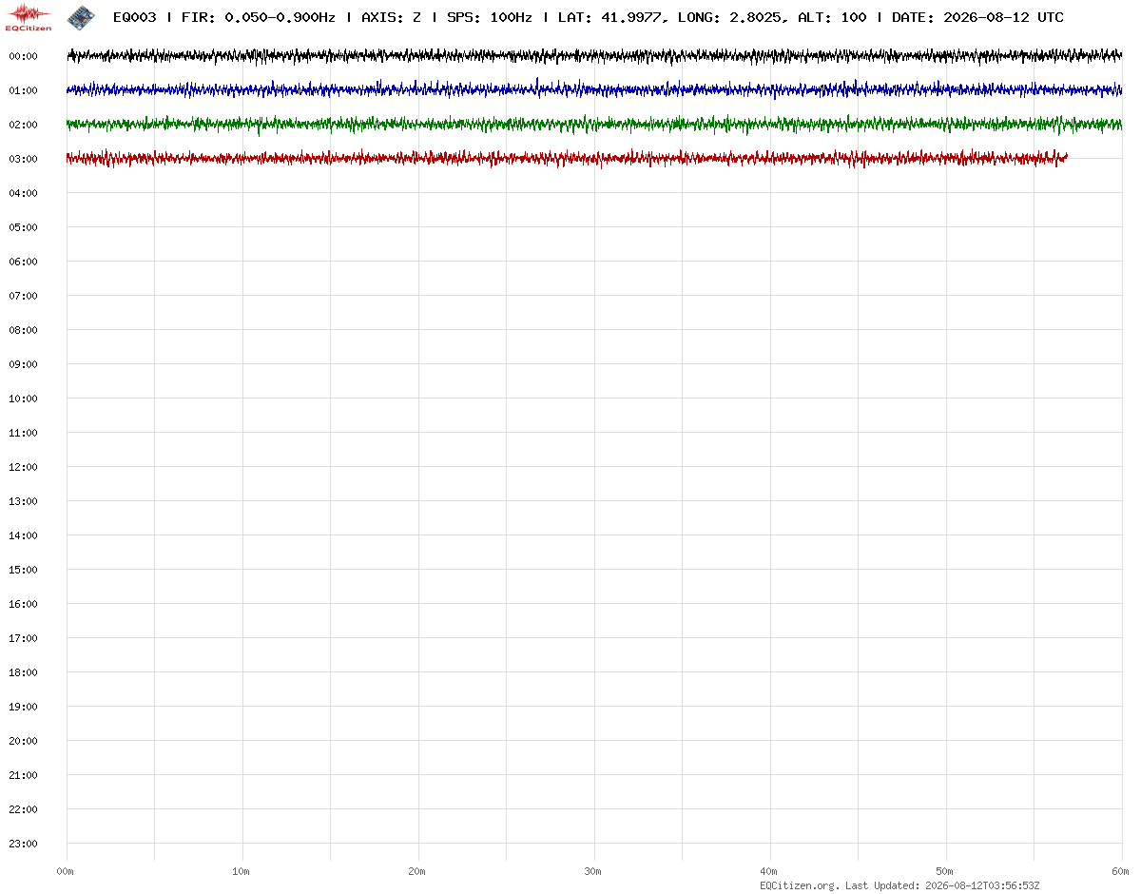
Task: Click the red 03:00 hour trace
Action: point(567,159)
